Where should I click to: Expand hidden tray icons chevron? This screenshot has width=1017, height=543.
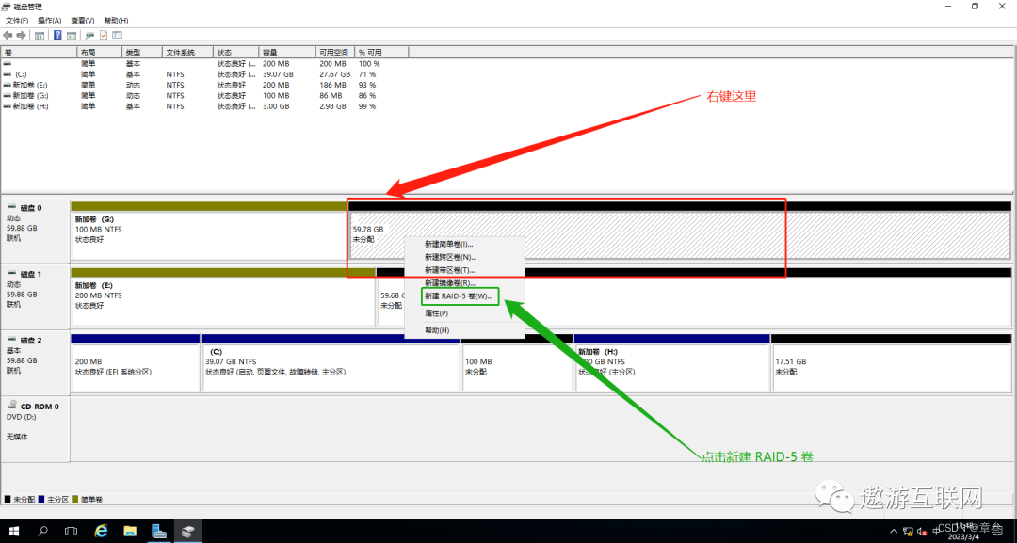895,532
